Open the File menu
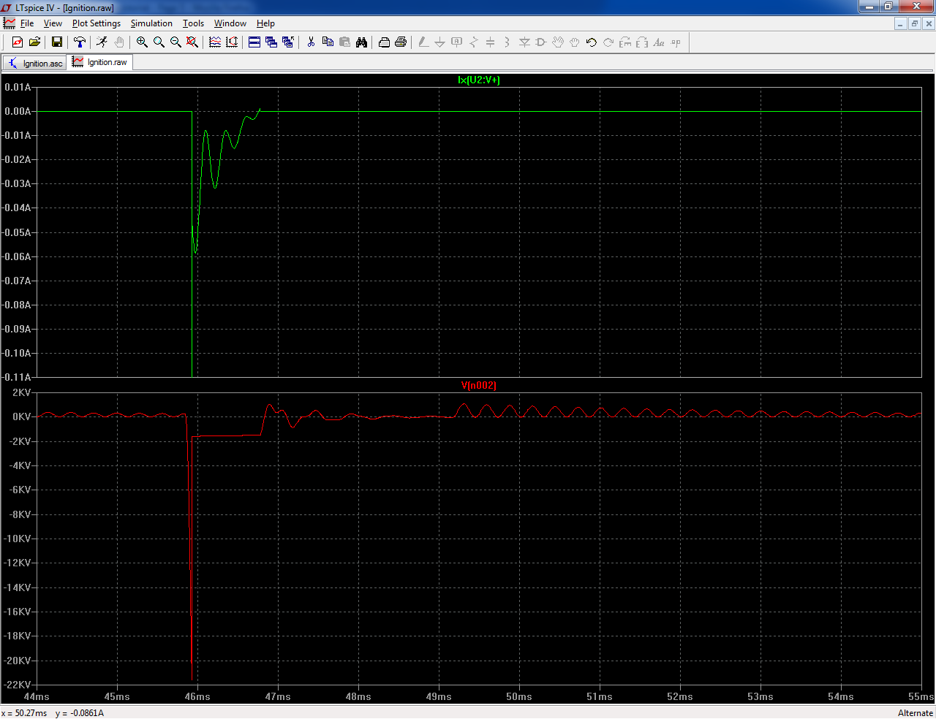The height and width of the screenshot is (719, 936). click(x=27, y=23)
